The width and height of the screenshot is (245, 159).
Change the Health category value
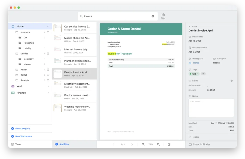[216, 63]
